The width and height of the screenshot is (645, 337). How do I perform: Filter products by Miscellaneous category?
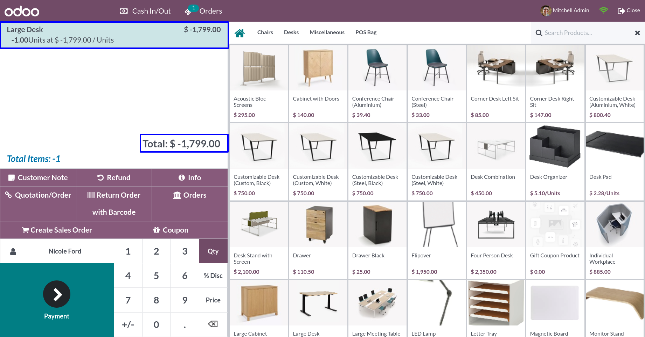coord(327,32)
